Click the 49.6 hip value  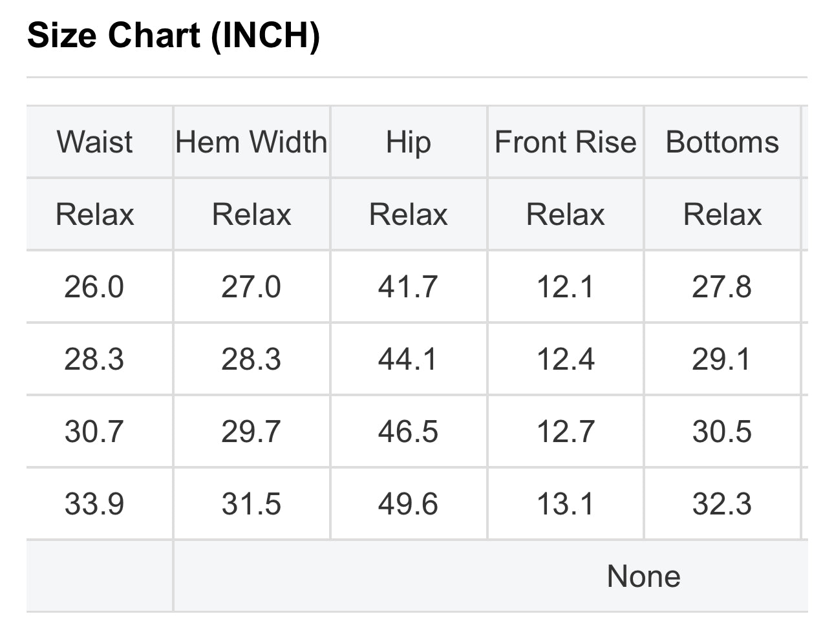coord(408,504)
